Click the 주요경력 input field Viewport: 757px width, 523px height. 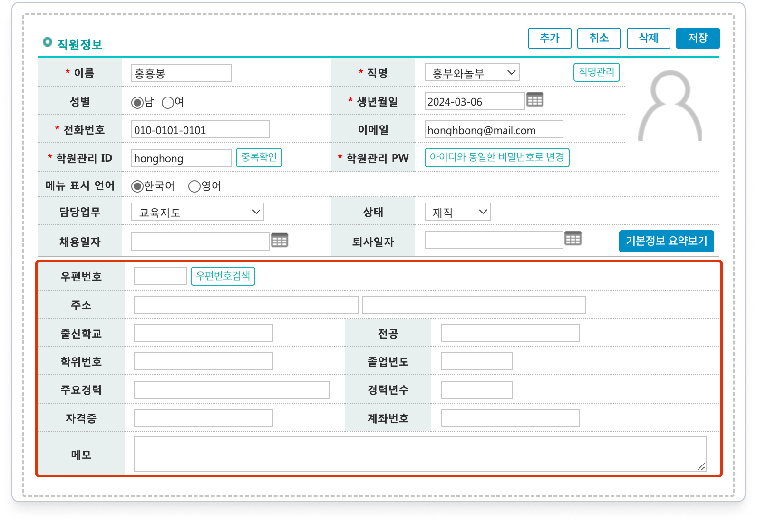pos(232,390)
